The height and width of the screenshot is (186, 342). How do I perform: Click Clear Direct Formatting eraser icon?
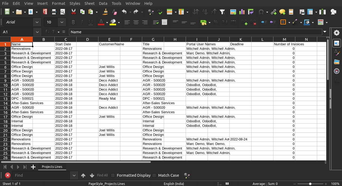[x=114, y=12]
